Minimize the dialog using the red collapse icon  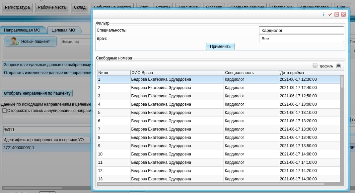click(337, 14)
